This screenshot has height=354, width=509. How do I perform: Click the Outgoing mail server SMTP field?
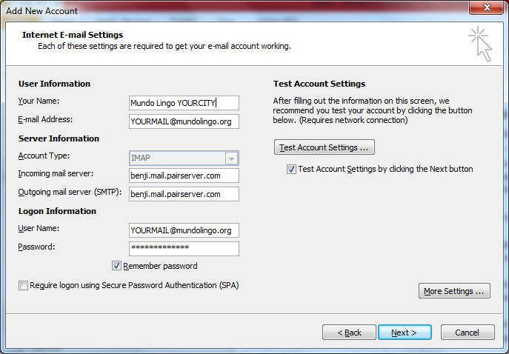tap(184, 194)
